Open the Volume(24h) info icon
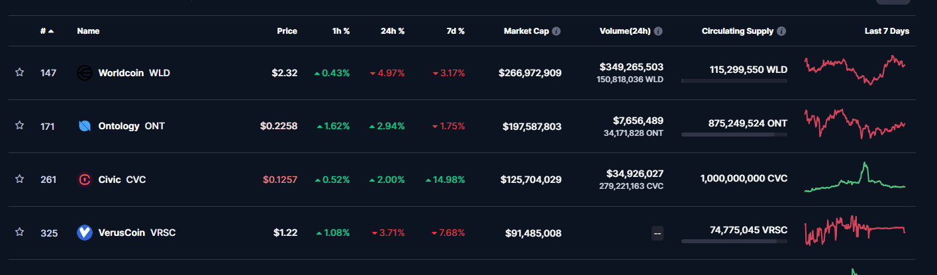This screenshot has height=275, width=937. tap(658, 31)
